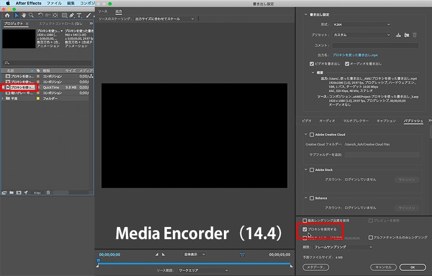
Task: Select the Rotation tool
Action: 41,15
